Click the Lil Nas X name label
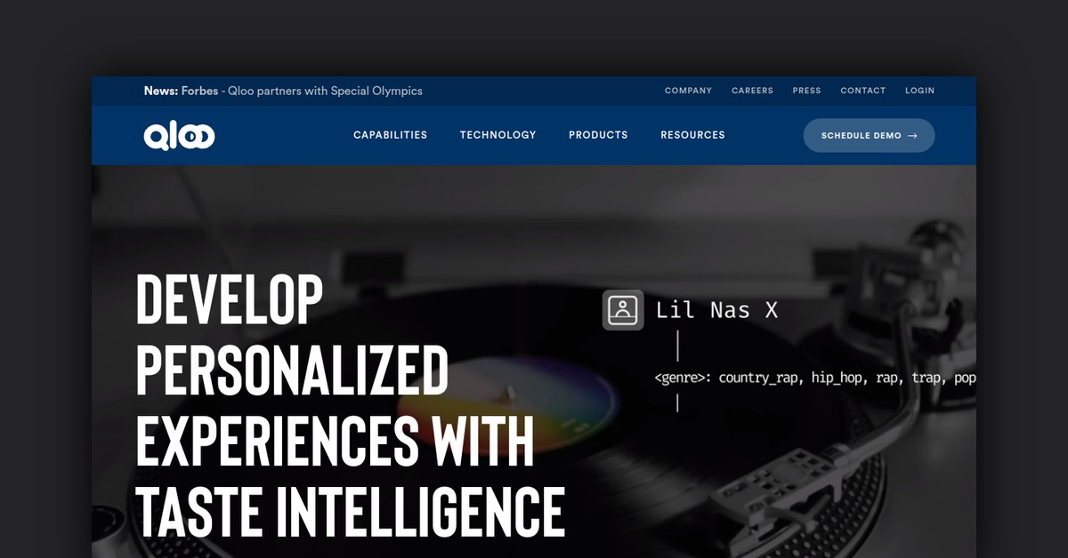 point(716,310)
